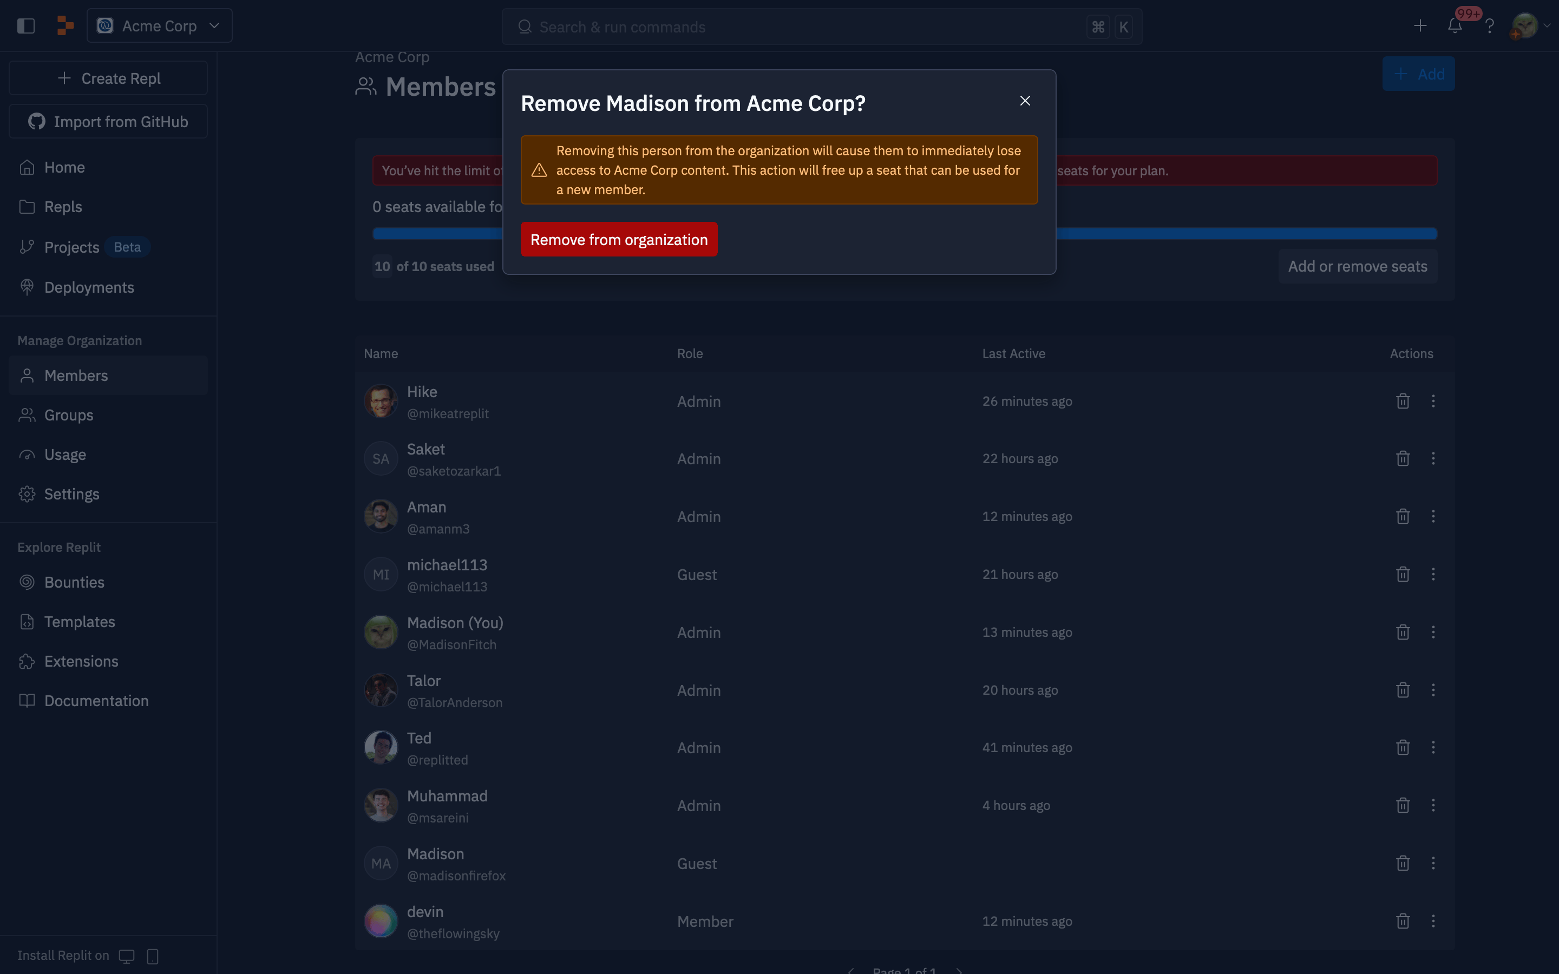Open Repls in sidebar
This screenshot has width=1559, height=974.
tap(108, 207)
